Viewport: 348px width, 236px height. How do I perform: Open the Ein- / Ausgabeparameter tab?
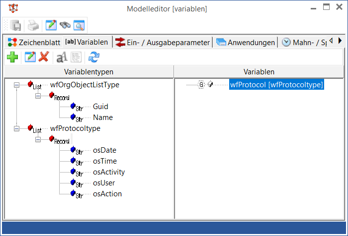coord(163,42)
